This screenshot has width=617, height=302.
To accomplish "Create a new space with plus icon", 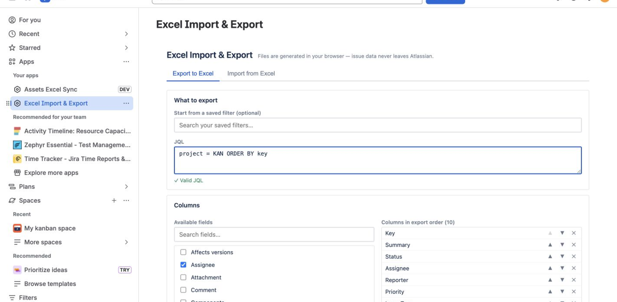I will click(x=114, y=200).
